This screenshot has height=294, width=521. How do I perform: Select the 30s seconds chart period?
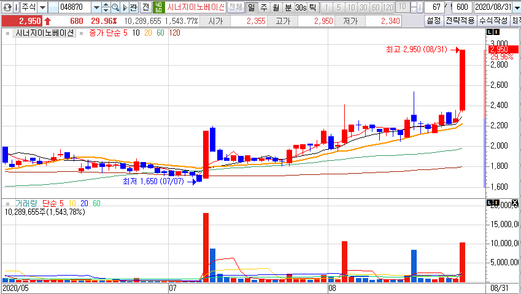tap(301, 7)
